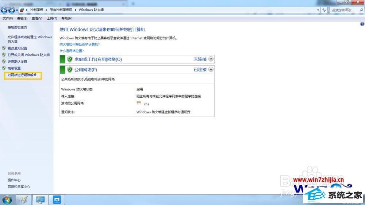Viewport: 365px width, 205px height.
Task: Click shield icon beside 打开或关闭 Windows 防火墙
Action: pyautogui.click(x=4, y=55)
